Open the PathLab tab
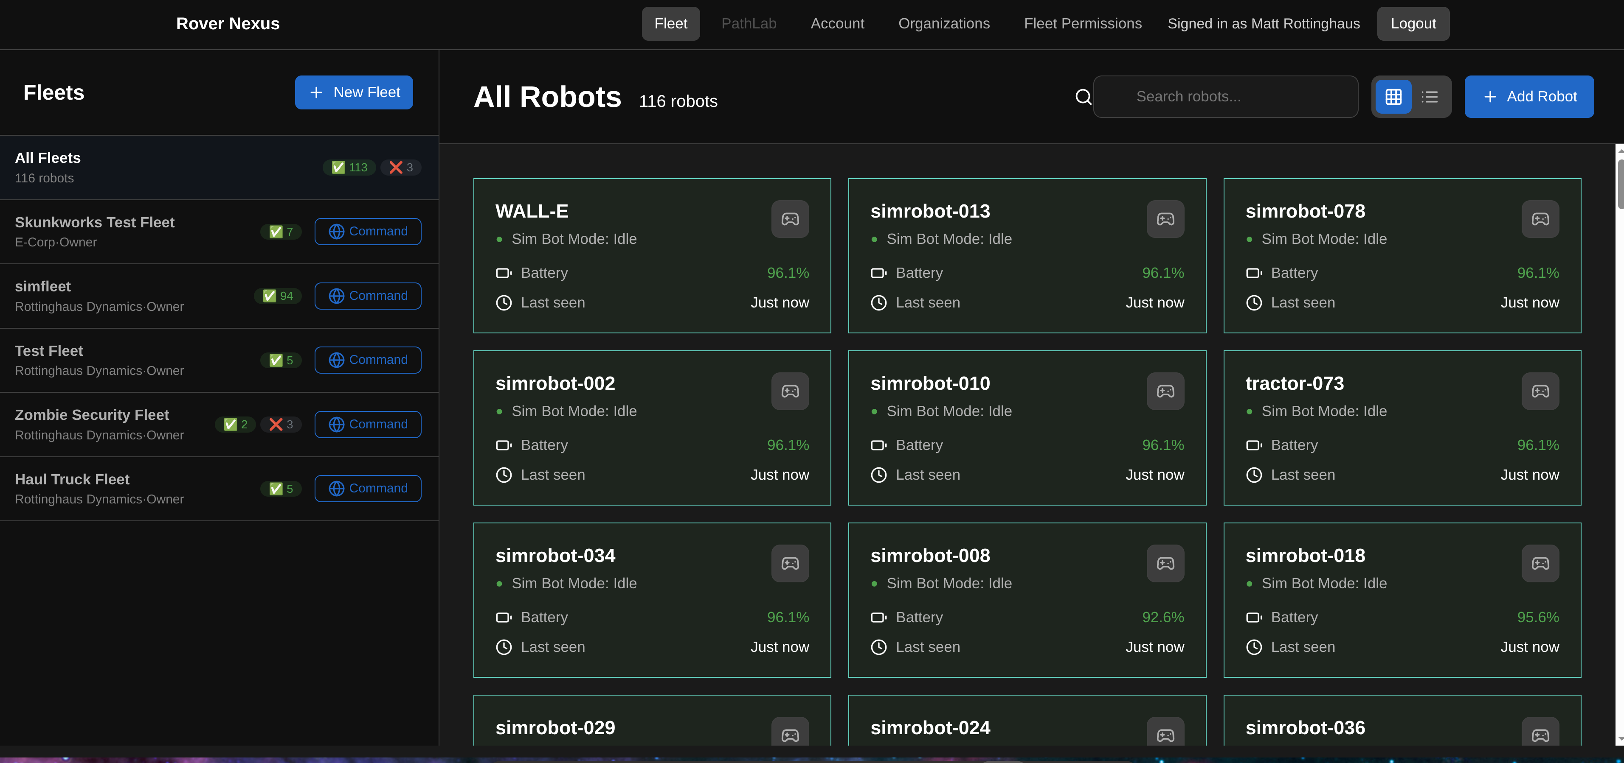This screenshot has width=1624, height=763. click(749, 24)
